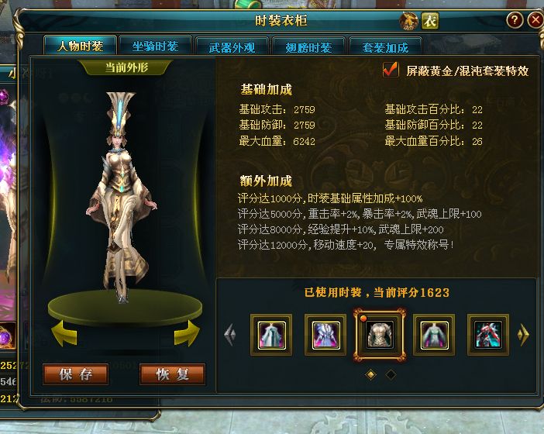Select the pale green dress costume icon
Image resolution: width=544 pixels, height=434 pixels.
click(x=434, y=335)
